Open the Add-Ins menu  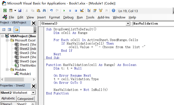[x=103, y=17]
